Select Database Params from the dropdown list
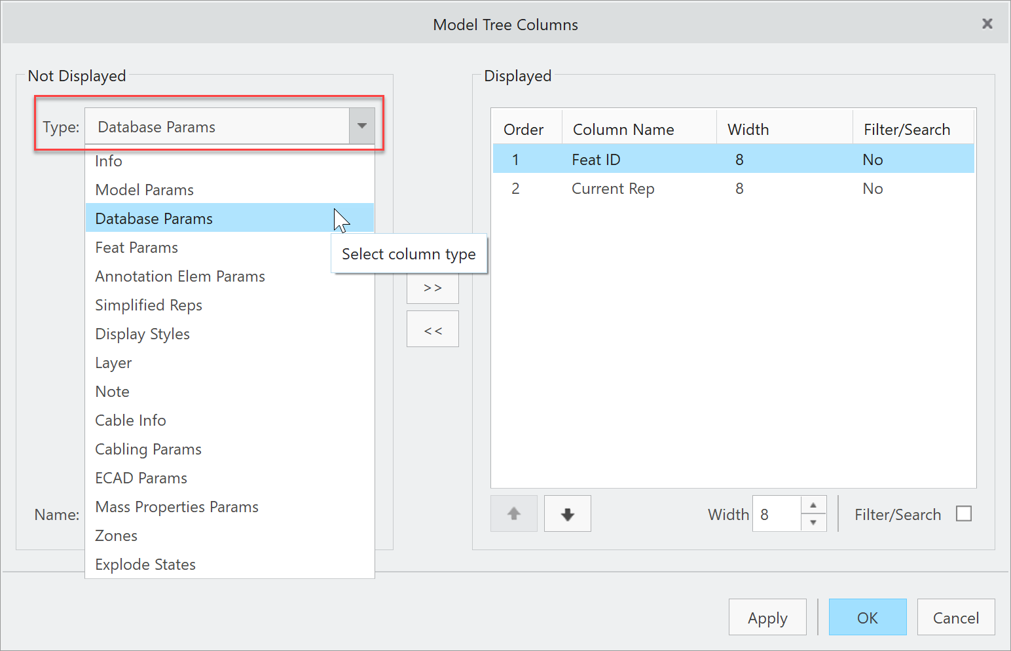 [x=154, y=218]
